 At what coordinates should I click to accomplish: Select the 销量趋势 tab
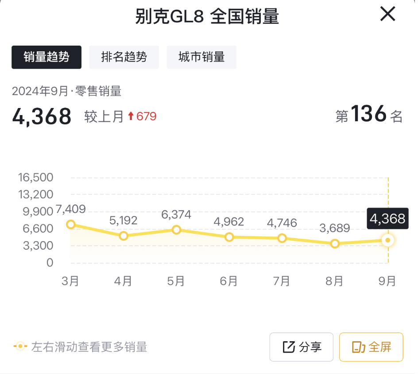[46, 57]
